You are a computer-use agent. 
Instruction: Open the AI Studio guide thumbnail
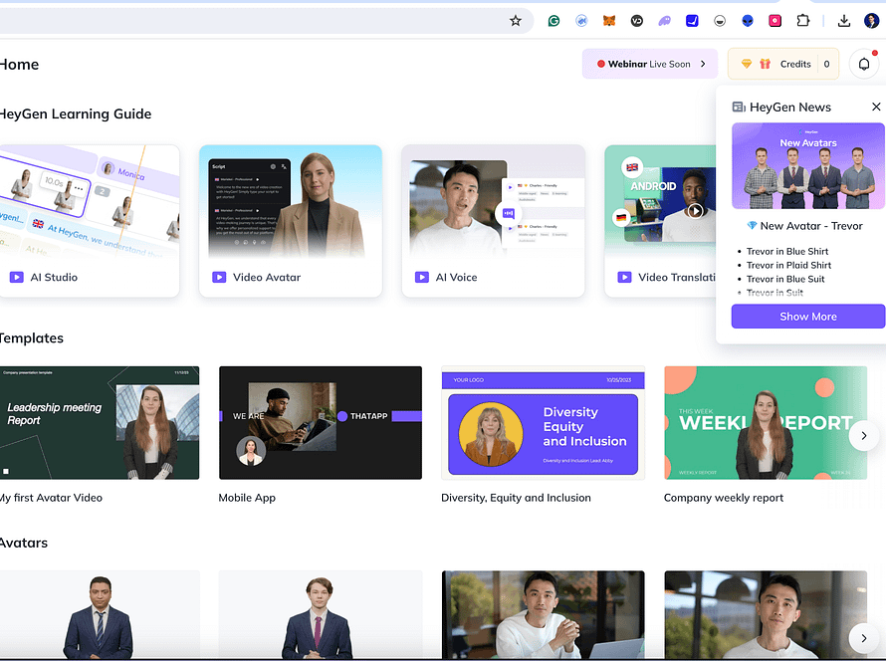tap(90, 202)
